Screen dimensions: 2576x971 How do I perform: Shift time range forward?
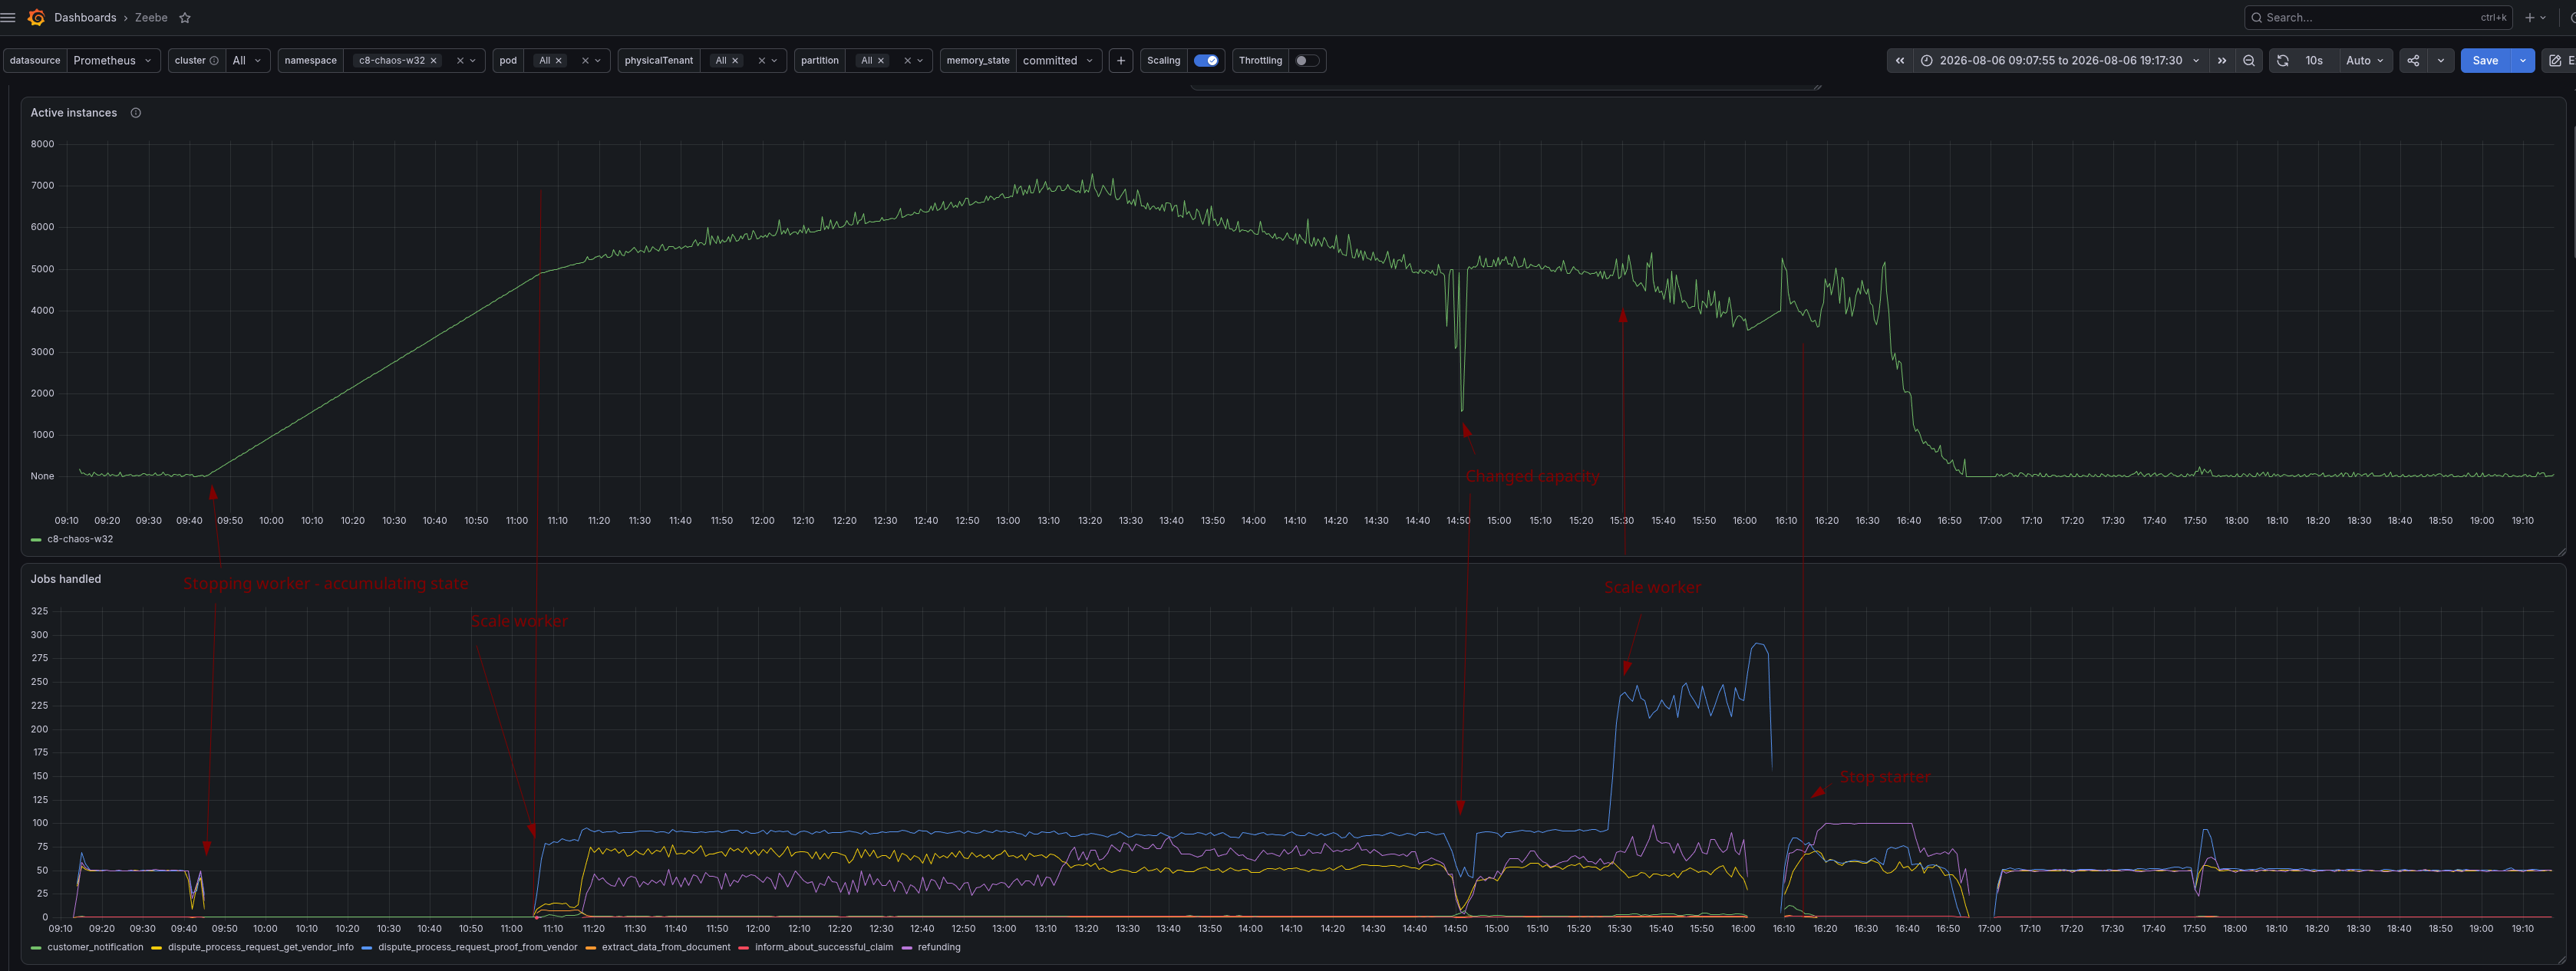coord(2222,61)
